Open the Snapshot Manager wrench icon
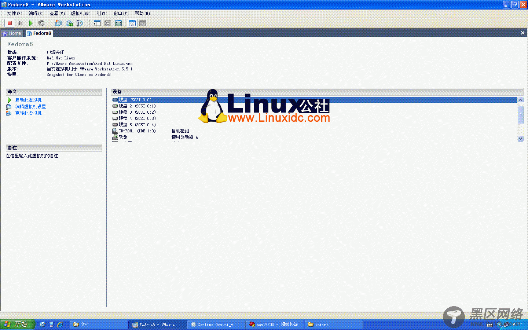The width and height of the screenshot is (528, 330). tap(80, 23)
